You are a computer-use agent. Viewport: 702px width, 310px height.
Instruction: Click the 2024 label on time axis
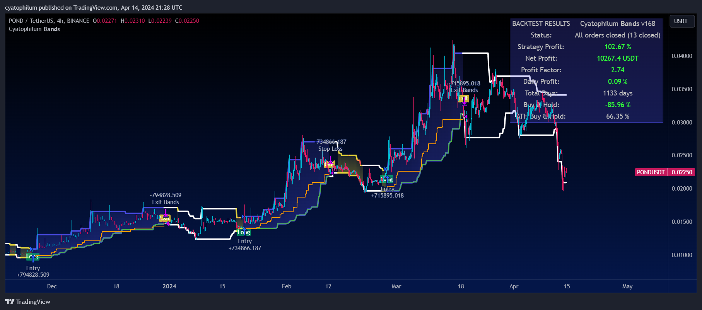coord(169,286)
